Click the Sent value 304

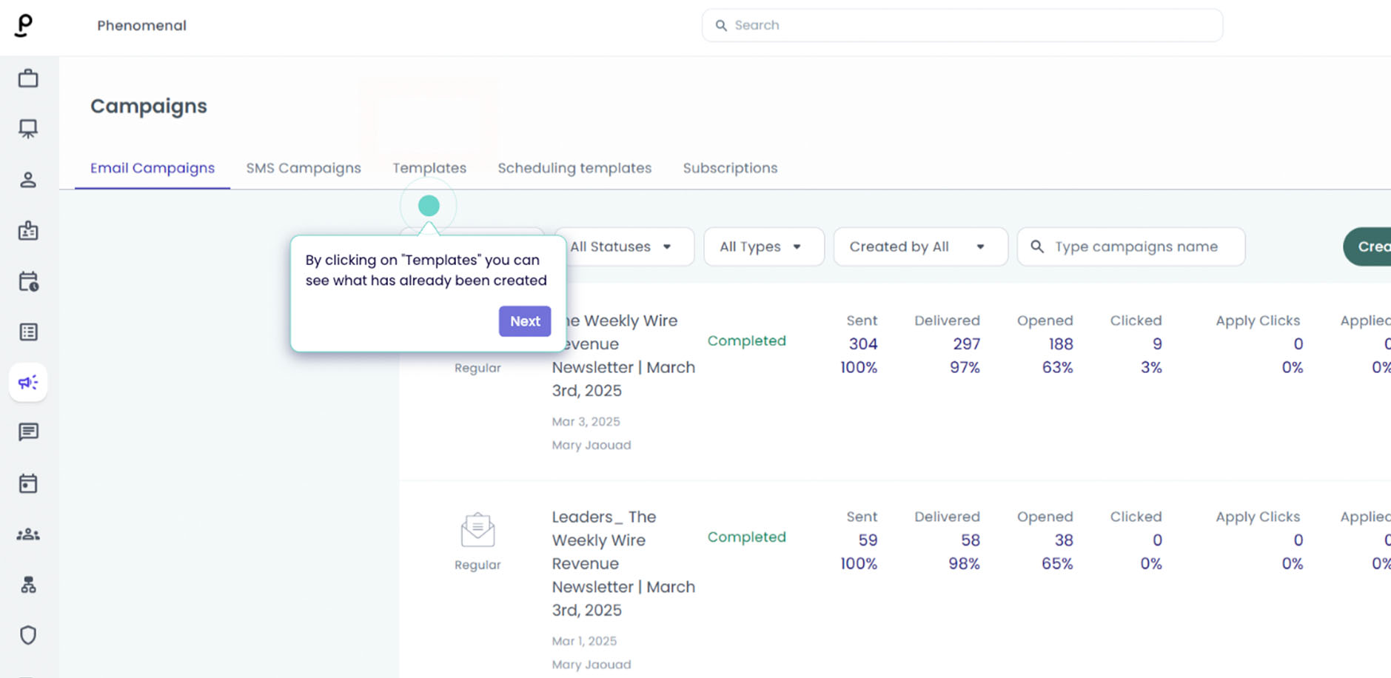pos(862,344)
